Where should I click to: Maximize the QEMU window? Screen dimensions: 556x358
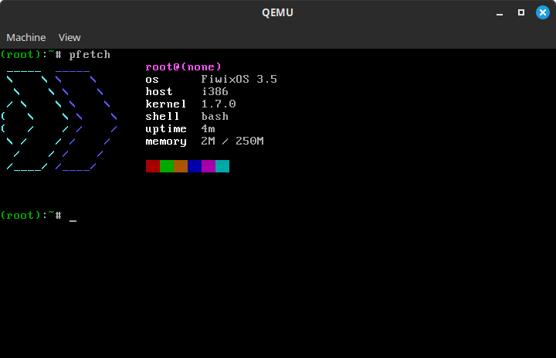pyautogui.click(x=521, y=12)
